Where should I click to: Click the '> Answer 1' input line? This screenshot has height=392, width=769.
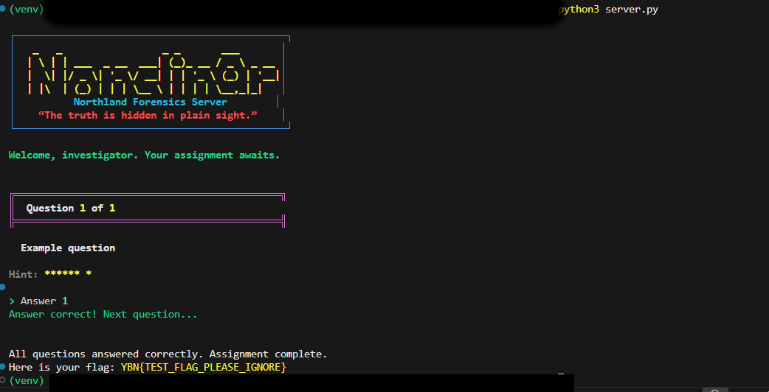(38, 301)
